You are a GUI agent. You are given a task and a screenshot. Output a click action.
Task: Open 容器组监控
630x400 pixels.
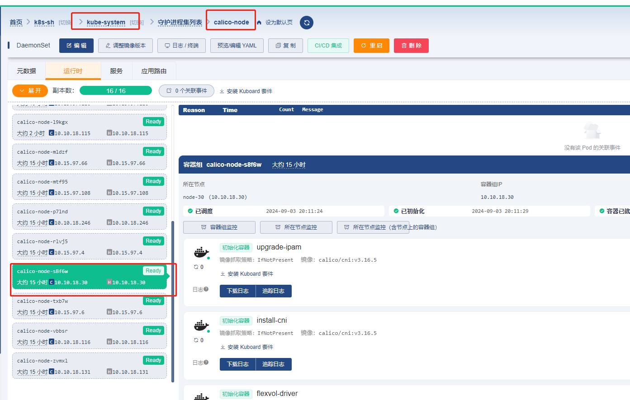click(x=219, y=227)
